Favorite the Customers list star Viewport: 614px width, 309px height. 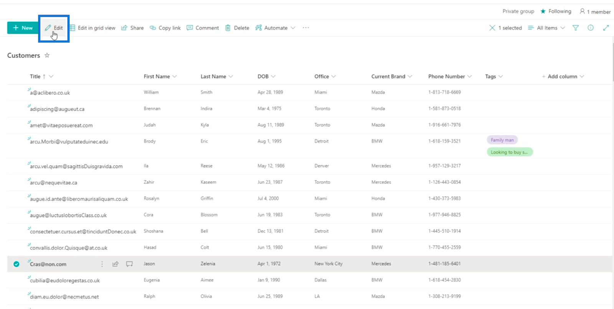(47, 55)
